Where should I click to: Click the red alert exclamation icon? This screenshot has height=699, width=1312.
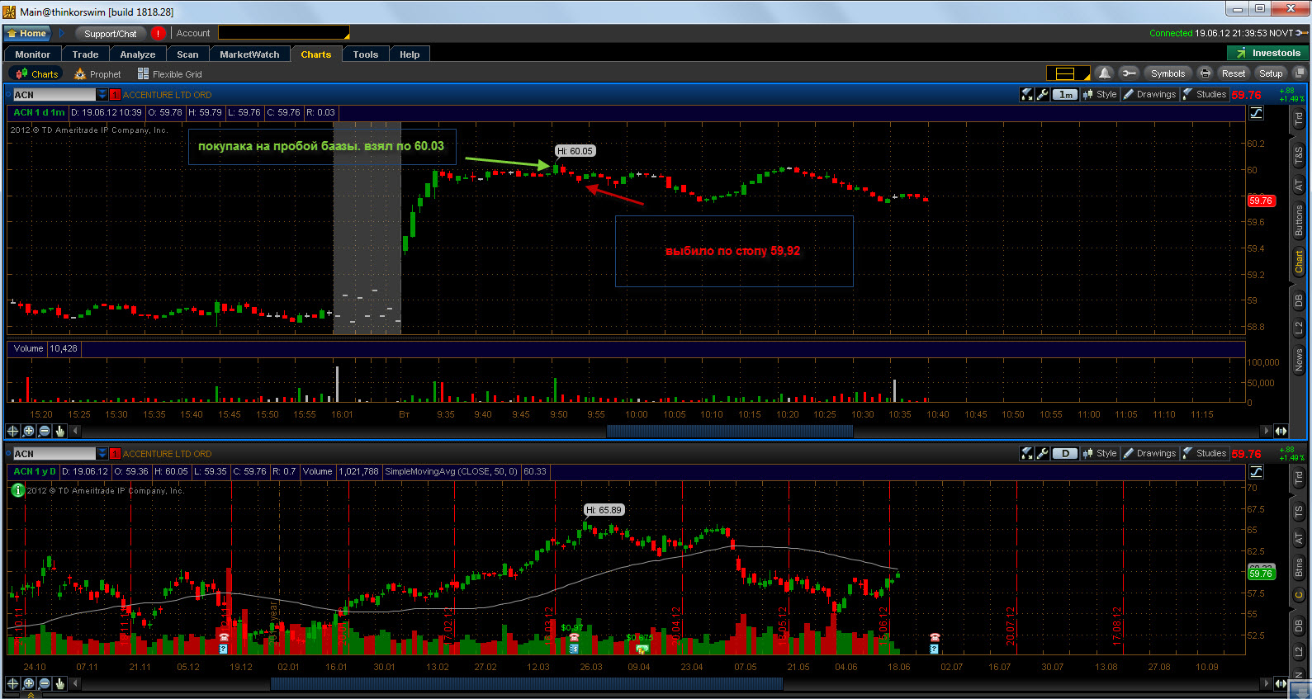(x=158, y=33)
